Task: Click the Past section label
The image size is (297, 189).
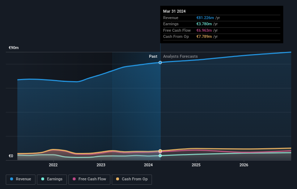Action: click(153, 56)
